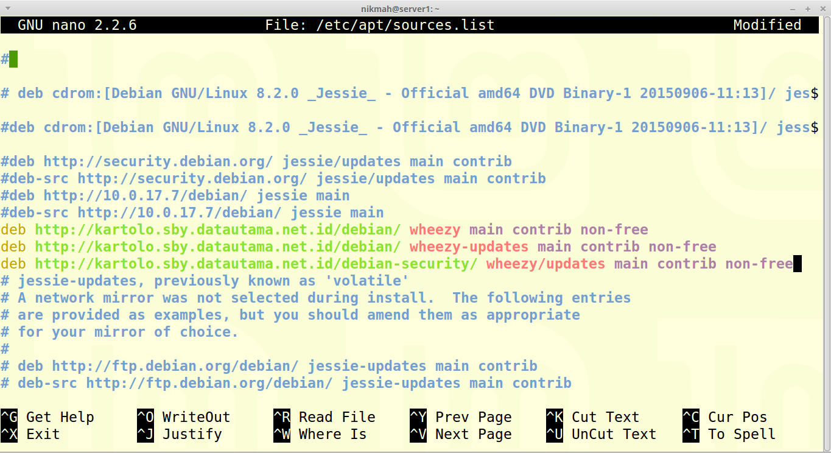The width and height of the screenshot is (831, 453).
Task: Maximize the terminal window
Action: [x=808, y=9]
